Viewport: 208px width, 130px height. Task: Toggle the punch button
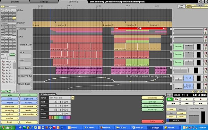(181, 110)
